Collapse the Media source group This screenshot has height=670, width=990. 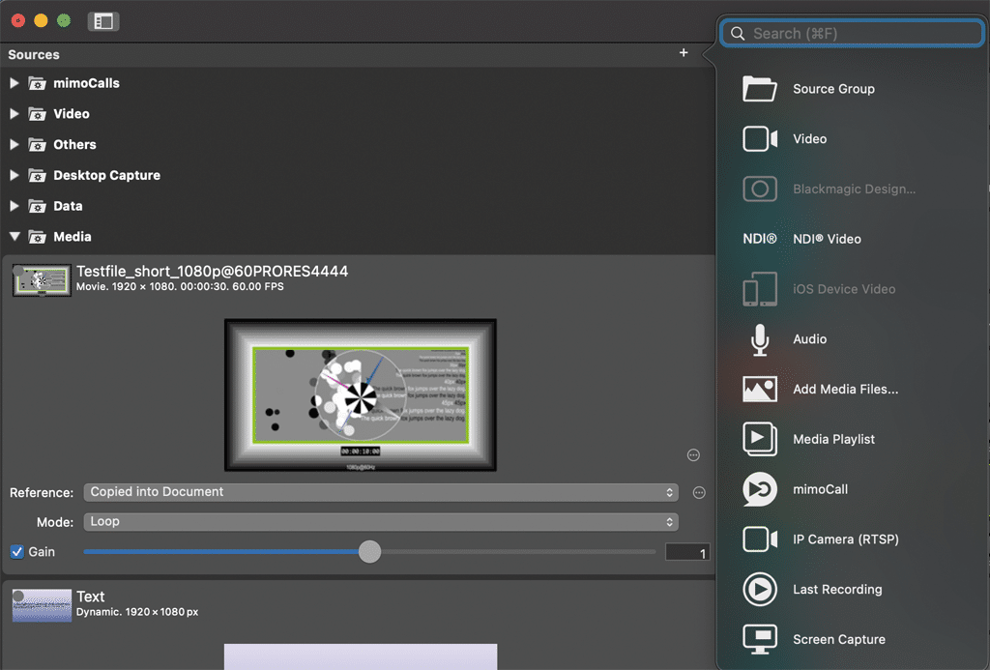pos(14,237)
